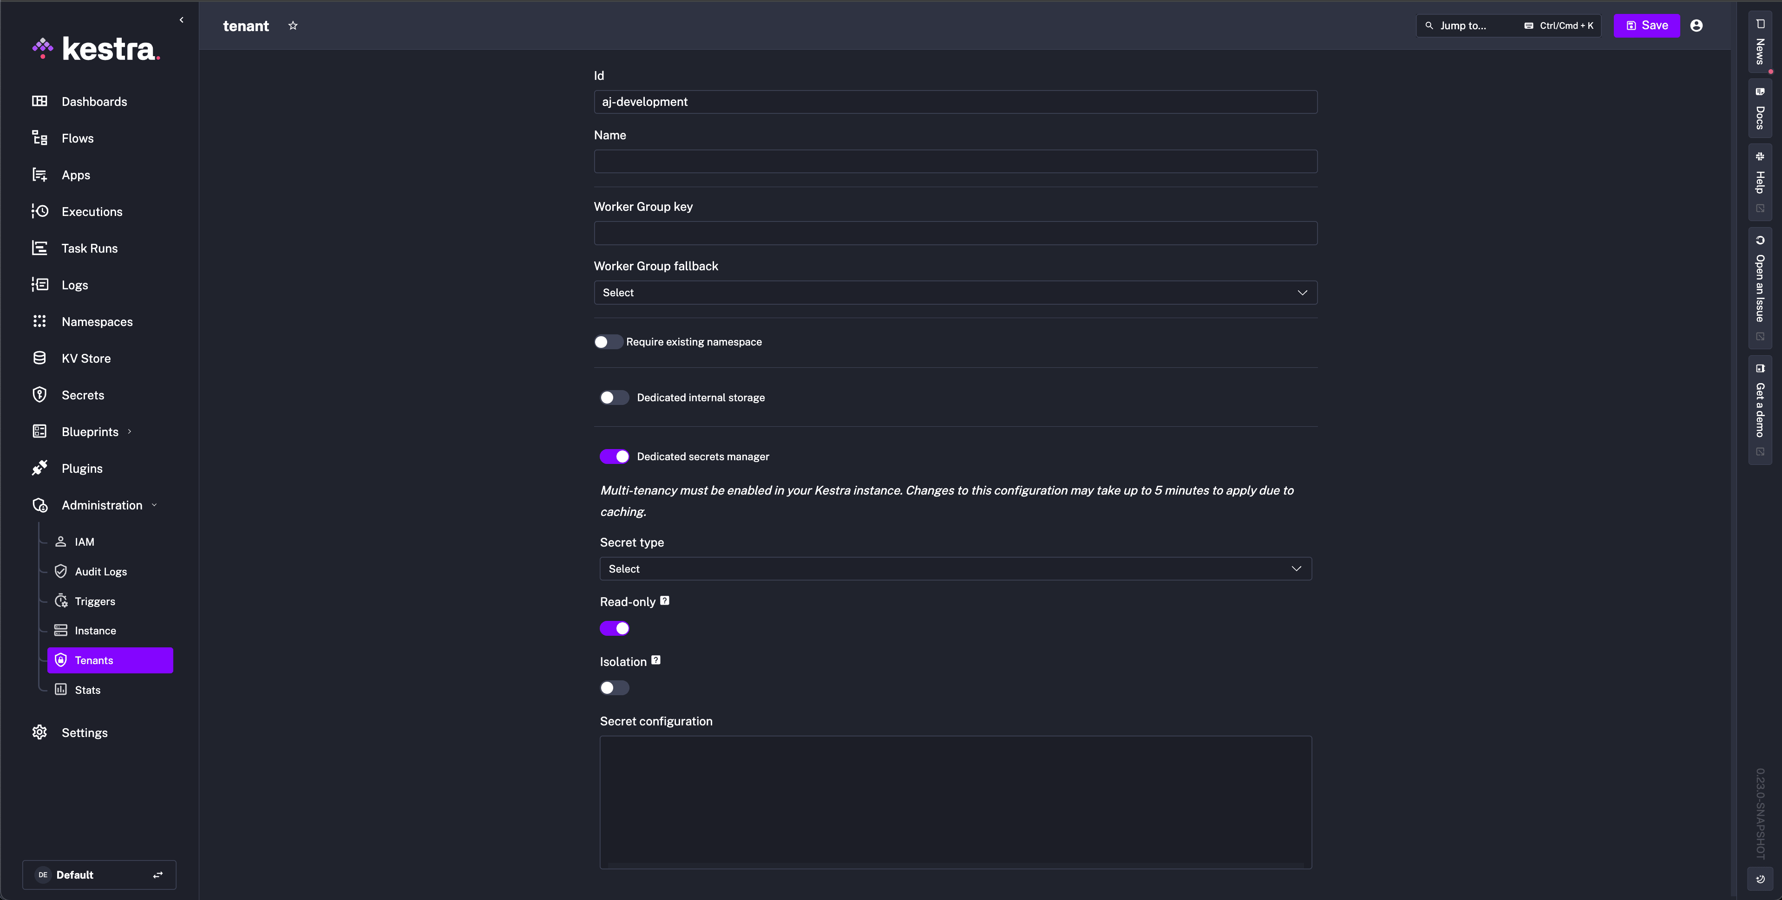This screenshot has width=1782, height=900.
Task: Click the Name input field
Action: click(955, 161)
